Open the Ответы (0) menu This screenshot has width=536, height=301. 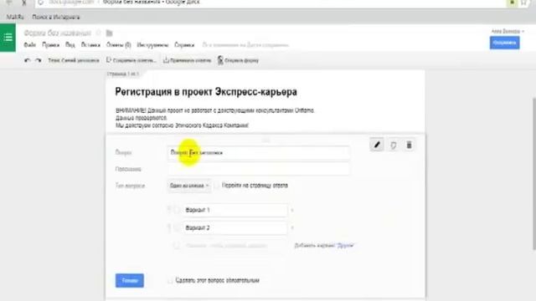[119, 44]
